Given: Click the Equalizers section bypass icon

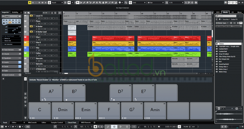Looking at the screenshot, I should point(20,58).
